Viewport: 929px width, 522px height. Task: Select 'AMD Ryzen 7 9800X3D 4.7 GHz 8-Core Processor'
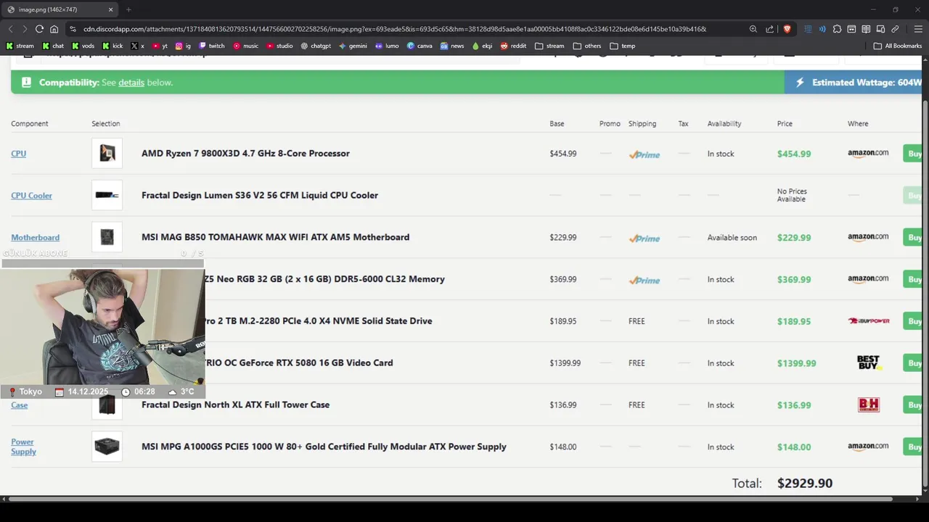(245, 153)
